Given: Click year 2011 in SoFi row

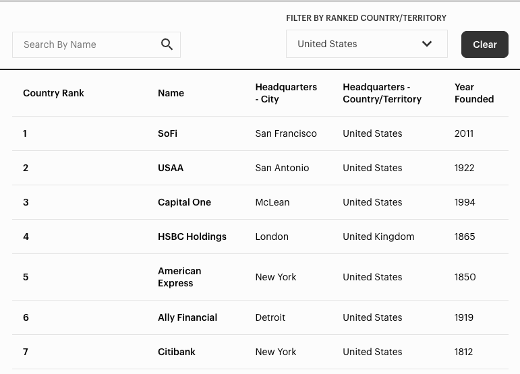Looking at the screenshot, I should pyautogui.click(x=463, y=133).
